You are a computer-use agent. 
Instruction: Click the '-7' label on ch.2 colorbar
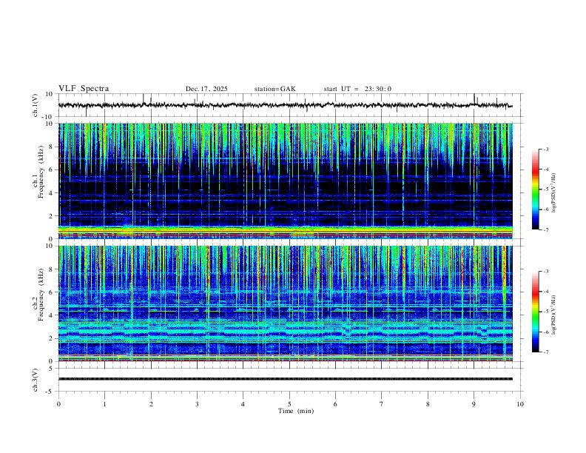click(x=545, y=352)
